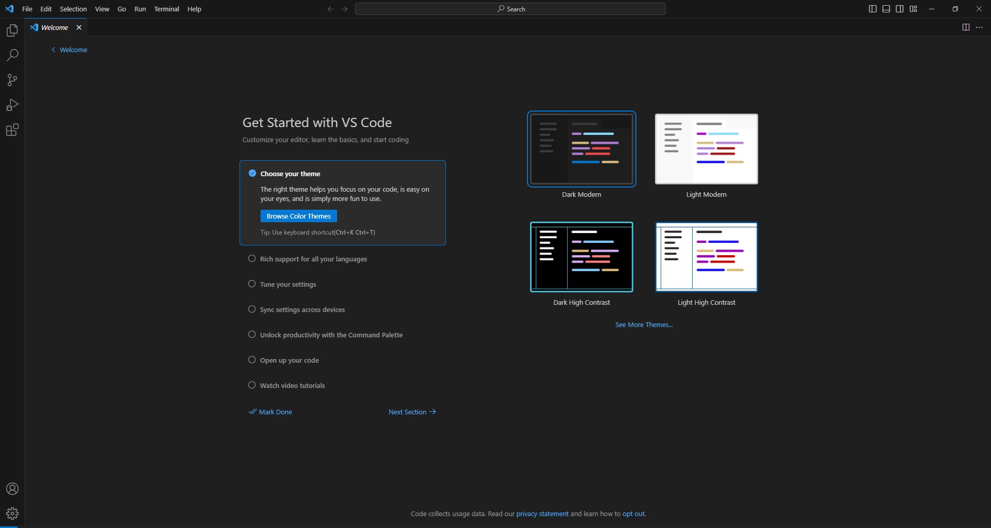The image size is (991, 528).
Task: Open the Extensions view
Action: (x=12, y=130)
